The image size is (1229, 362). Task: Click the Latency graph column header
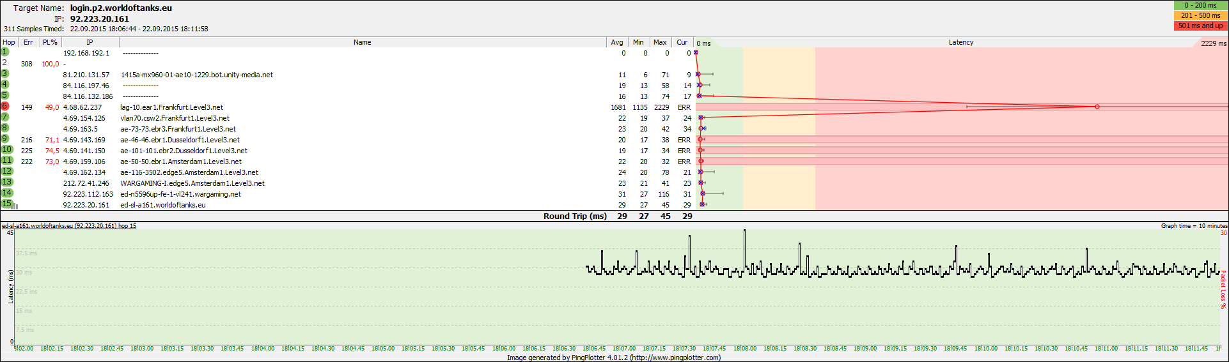[960, 42]
